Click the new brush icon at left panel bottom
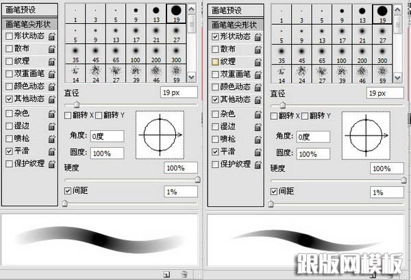This screenshot has height=280, width=411. tap(166, 275)
